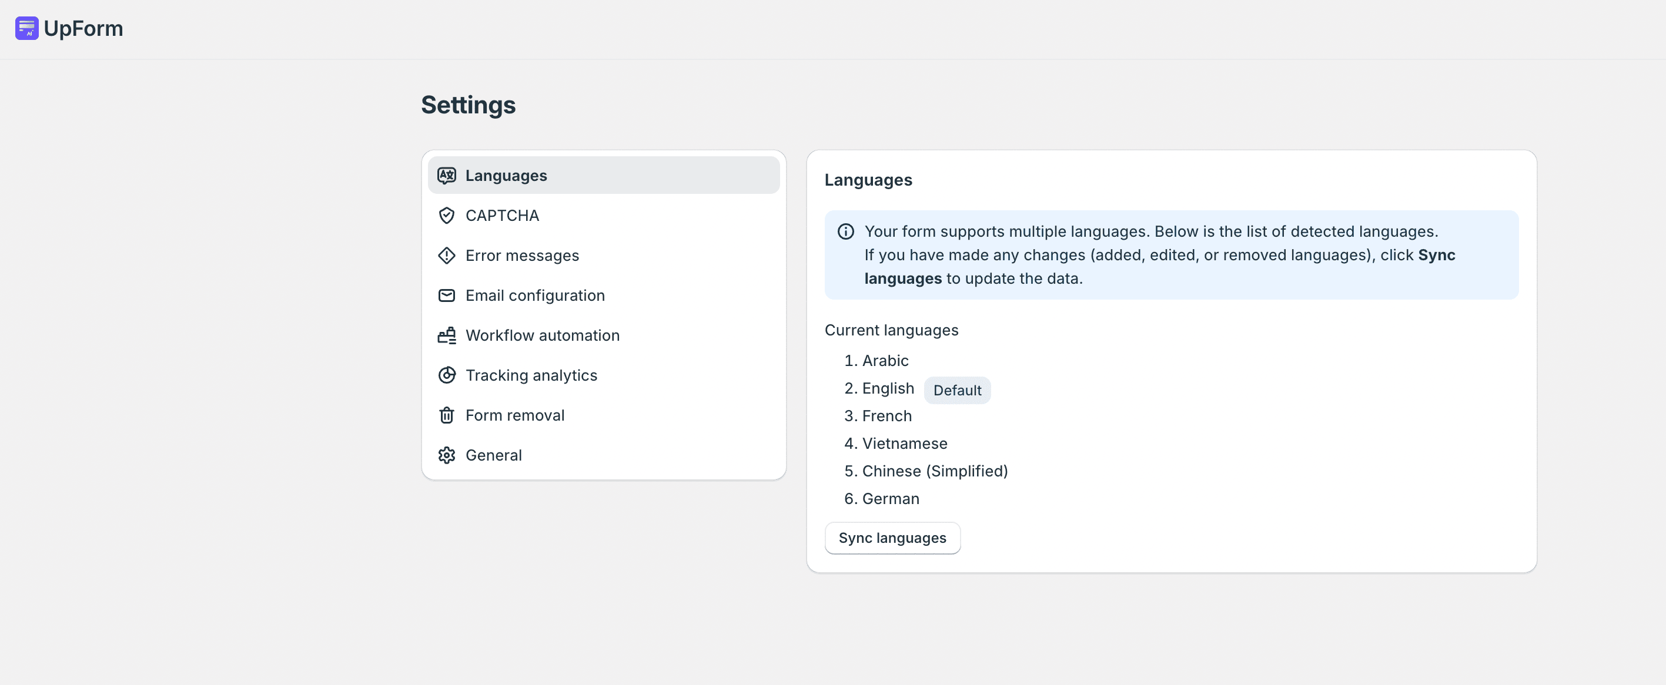The width and height of the screenshot is (1666, 685).
Task: Open the Languages settings section
Action: click(x=603, y=176)
